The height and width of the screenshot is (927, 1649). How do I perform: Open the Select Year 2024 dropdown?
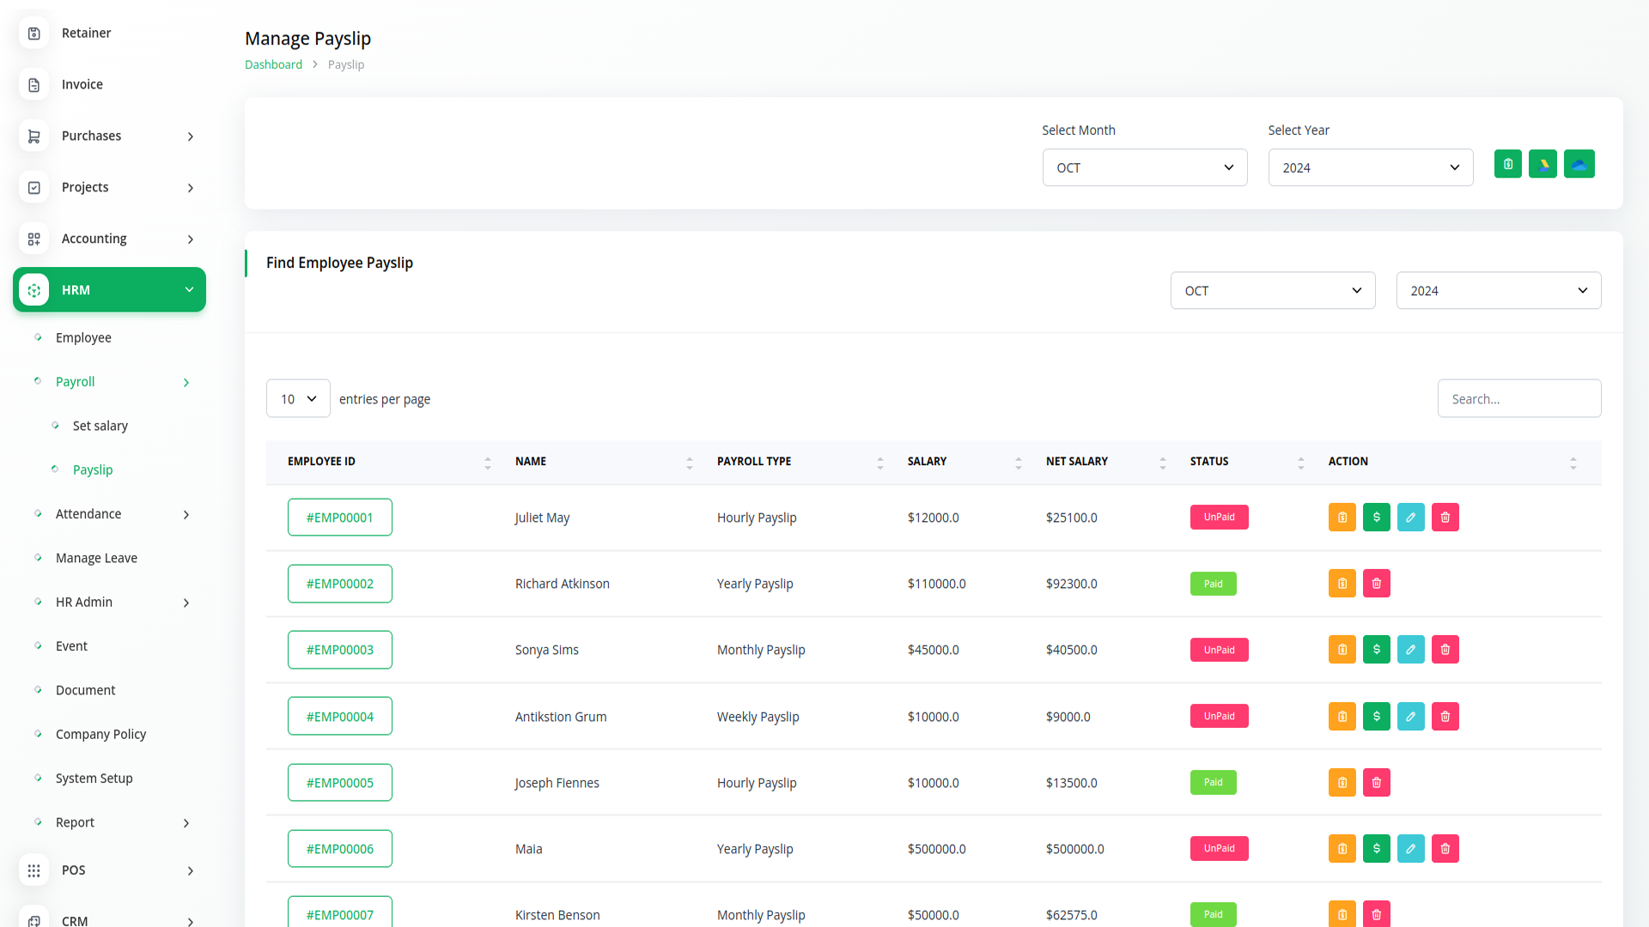[x=1371, y=167]
